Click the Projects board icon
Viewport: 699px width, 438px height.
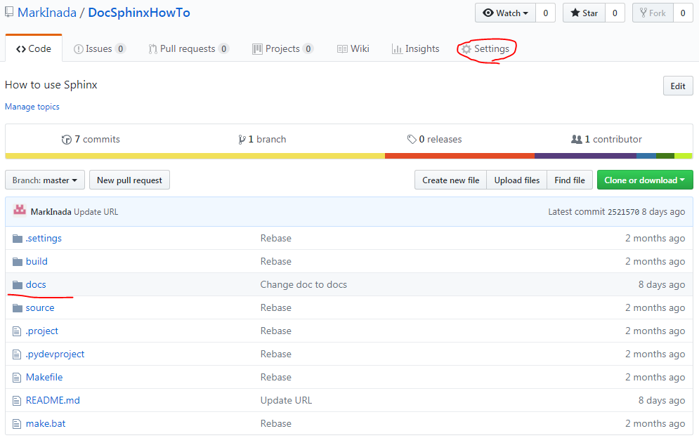pos(257,49)
